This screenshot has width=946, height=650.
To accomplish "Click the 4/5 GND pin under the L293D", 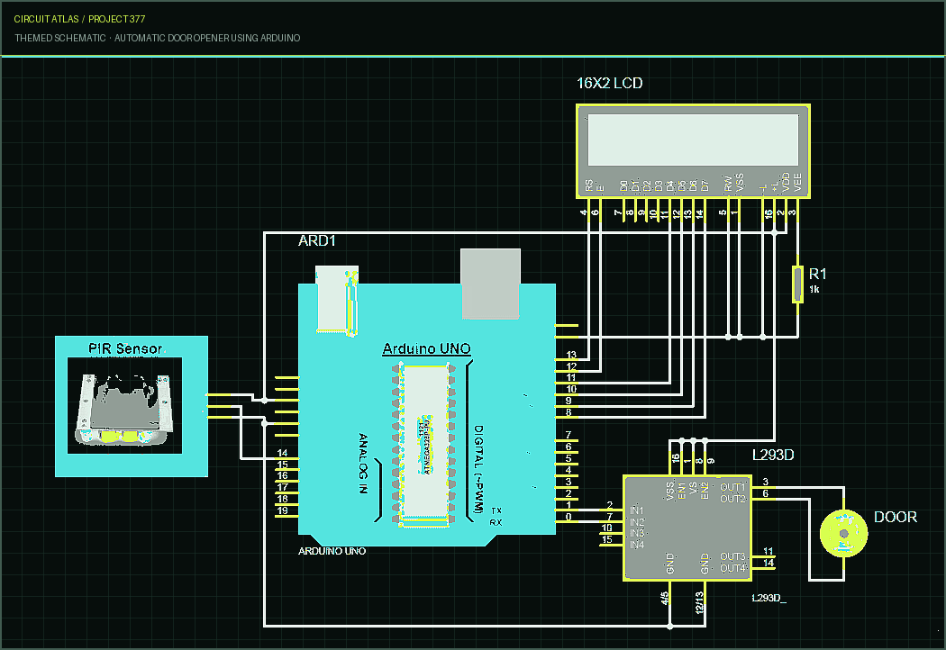I will (669, 592).
